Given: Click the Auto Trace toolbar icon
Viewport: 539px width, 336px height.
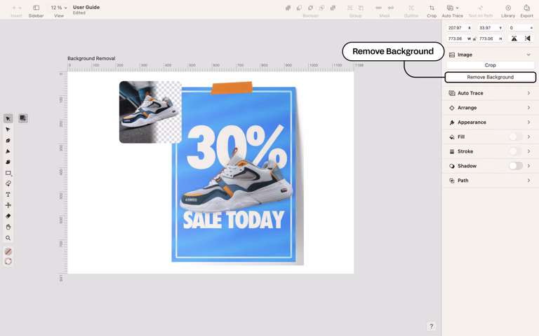Looking at the screenshot, I should point(450,8).
